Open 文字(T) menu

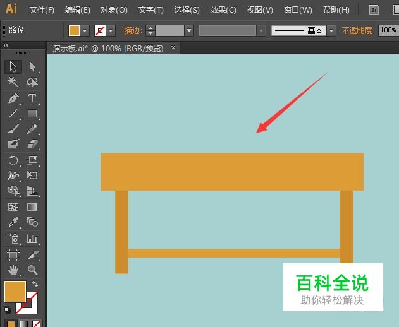click(150, 10)
